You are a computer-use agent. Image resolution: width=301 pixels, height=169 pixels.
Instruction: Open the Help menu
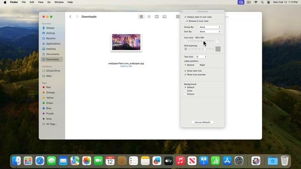coord(70,2)
